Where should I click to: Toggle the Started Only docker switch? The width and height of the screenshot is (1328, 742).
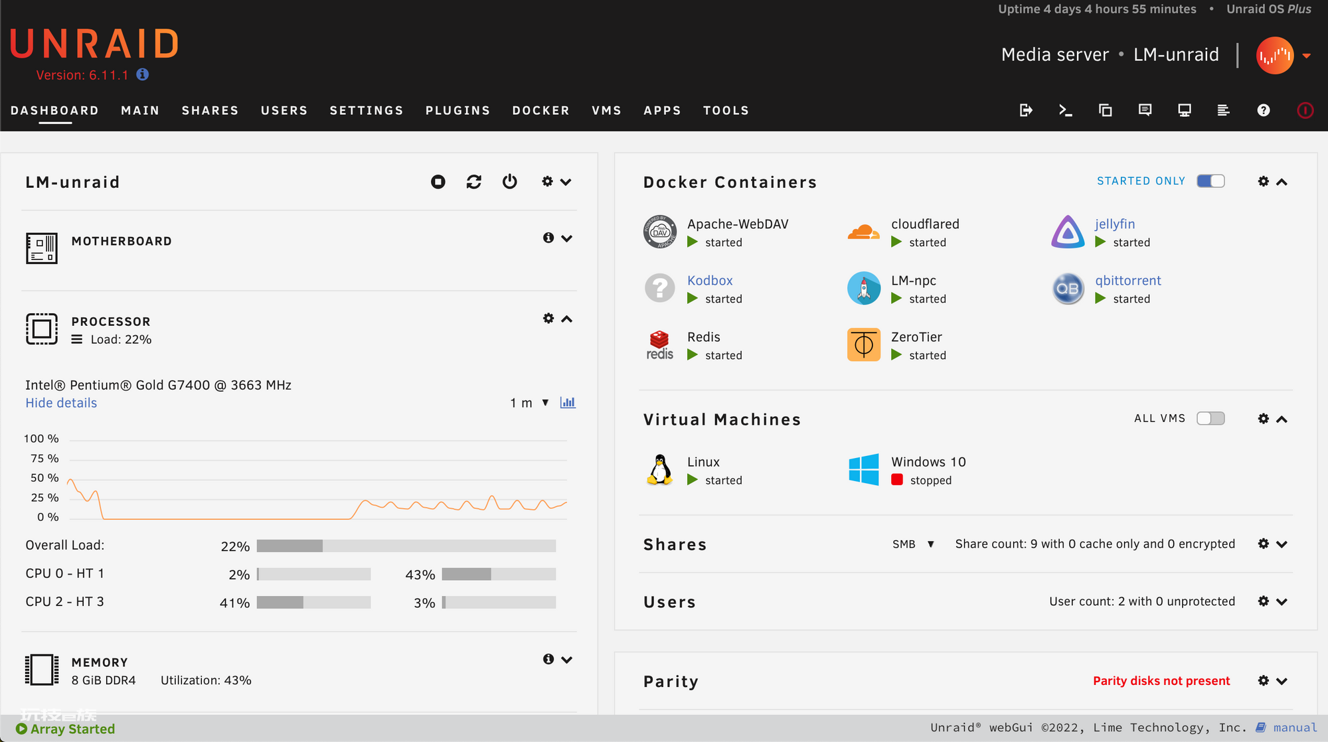coord(1210,181)
